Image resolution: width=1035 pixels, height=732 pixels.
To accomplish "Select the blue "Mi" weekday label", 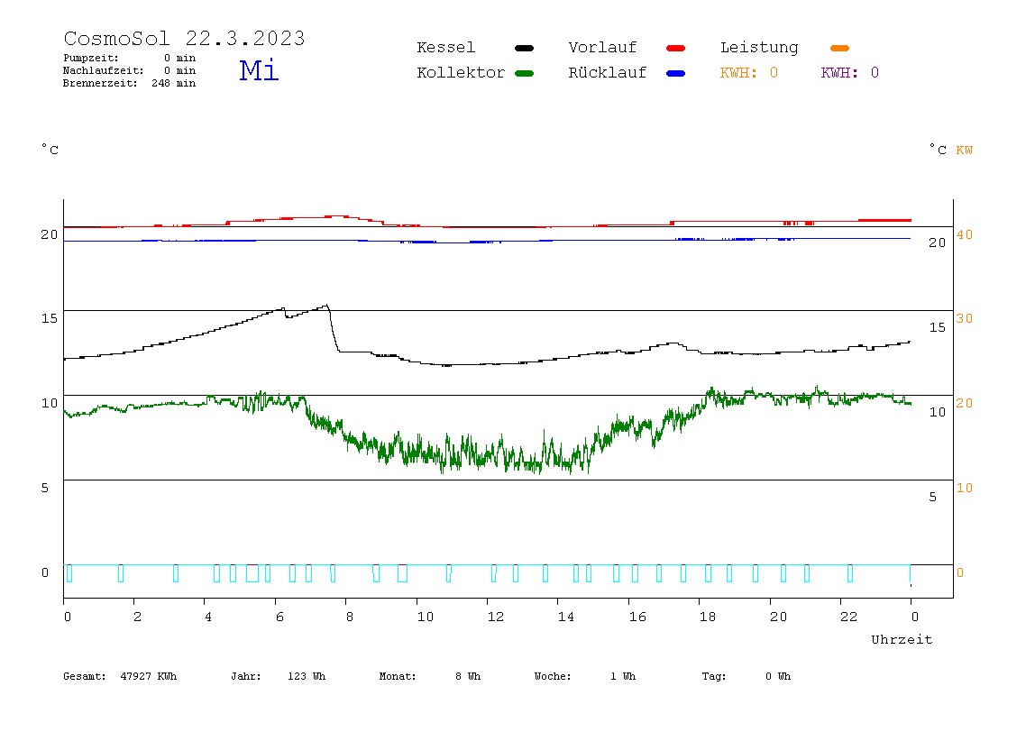I will click(x=259, y=70).
